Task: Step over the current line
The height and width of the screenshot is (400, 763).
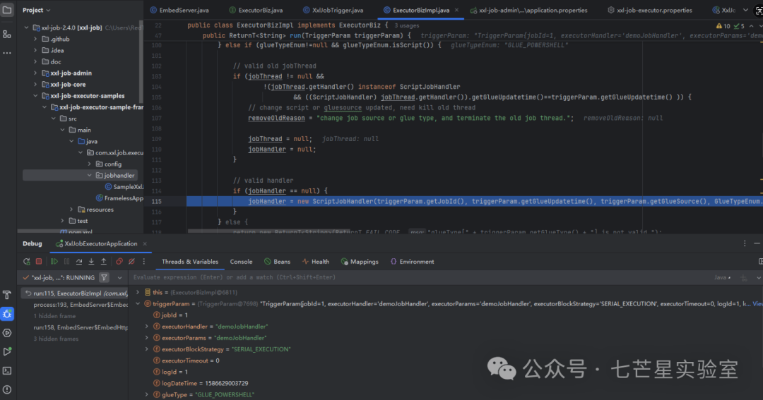Action: 79,262
